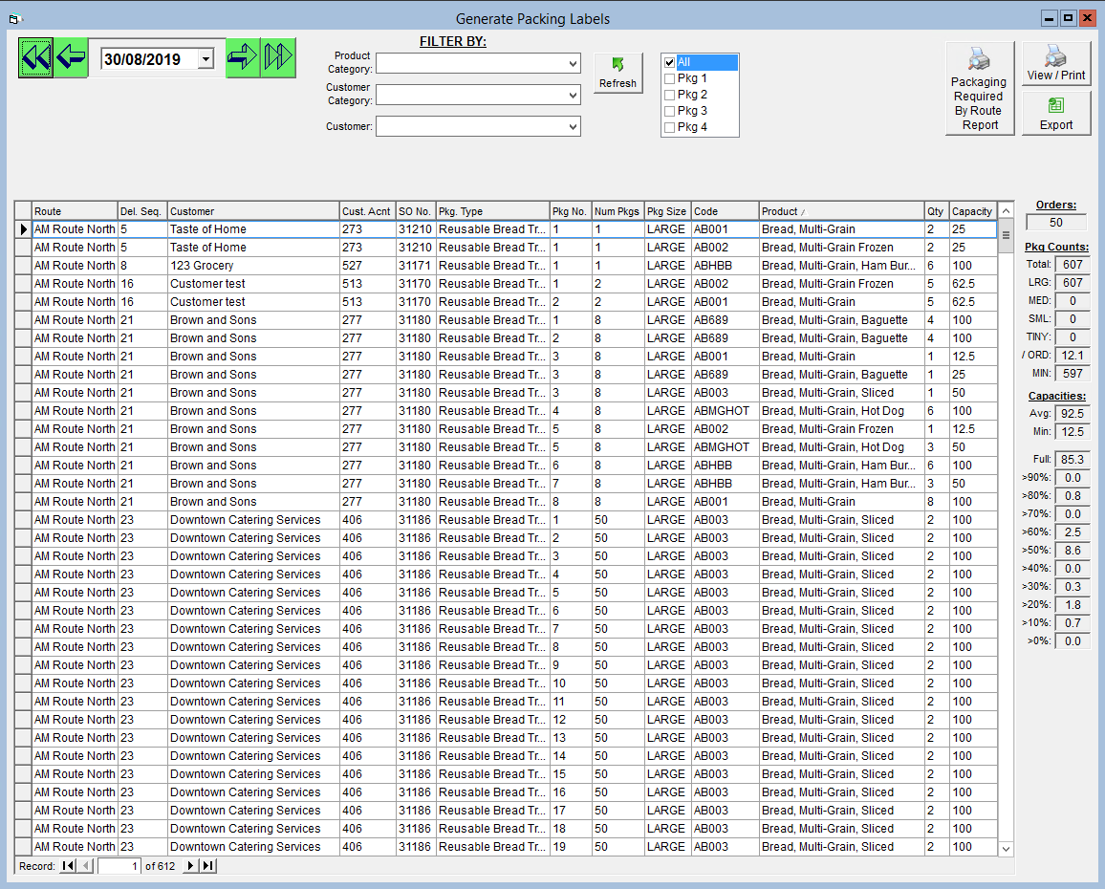The image size is (1105, 889).
Task: Check the Pkg 1 checkbox
Action: point(669,78)
